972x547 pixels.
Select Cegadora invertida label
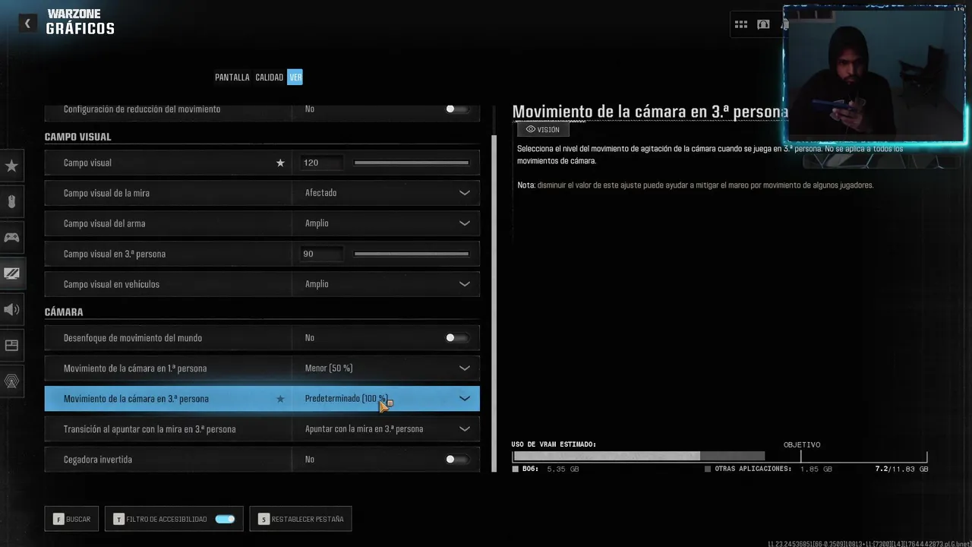[97, 460]
